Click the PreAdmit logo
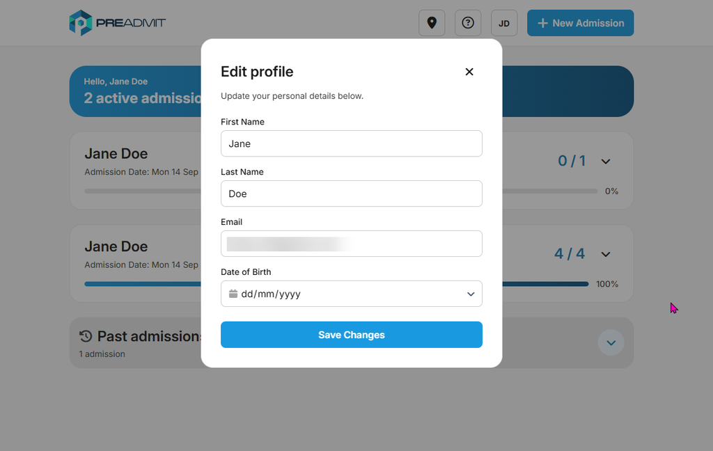713x451 pixels. pos(117,23)
